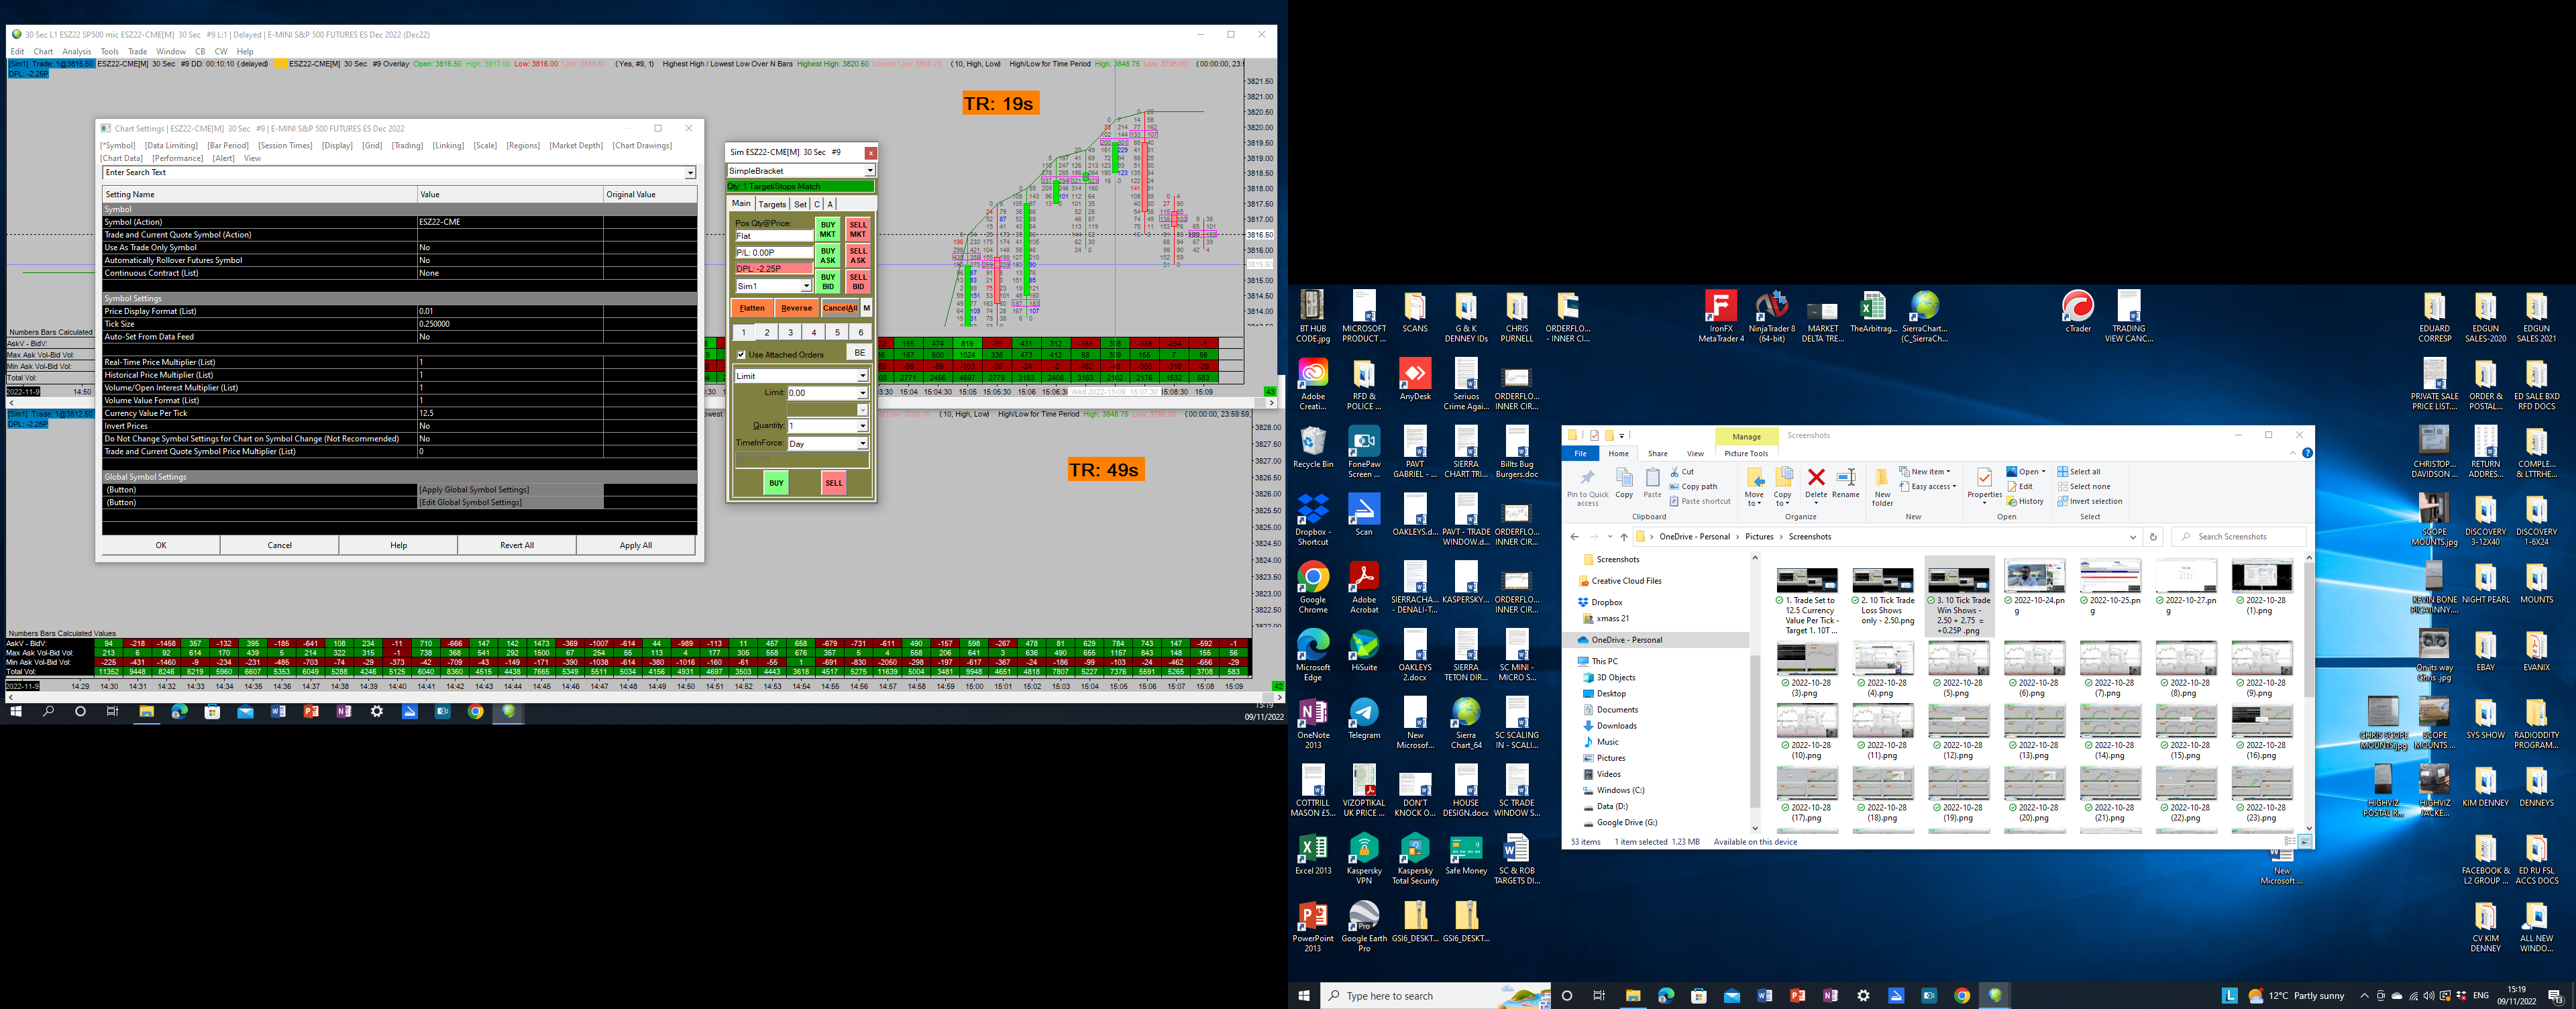Switch Explorer to details view layout
This screenshot has width=2576, height=1009.
pos(2290,842)
